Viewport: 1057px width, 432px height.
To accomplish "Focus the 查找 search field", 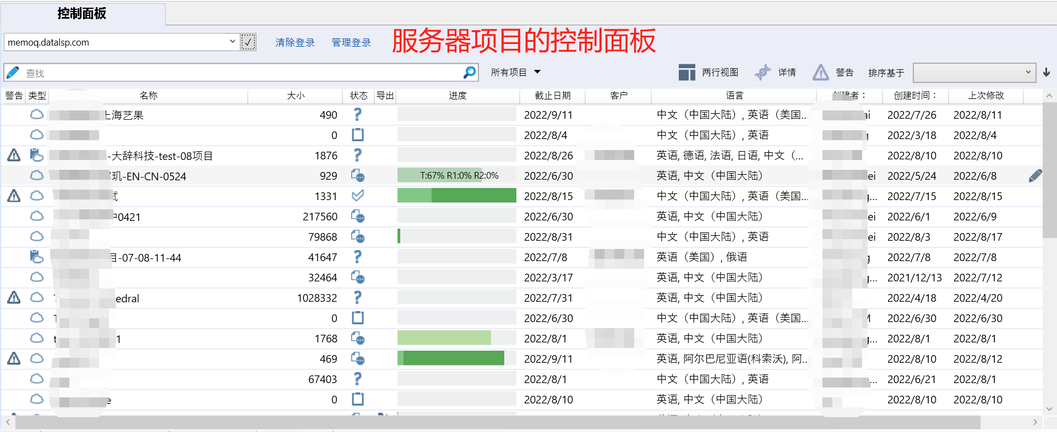I will click(242, 73).
